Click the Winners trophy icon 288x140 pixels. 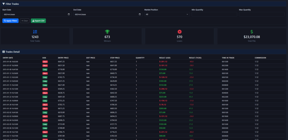tap(107, 32)
